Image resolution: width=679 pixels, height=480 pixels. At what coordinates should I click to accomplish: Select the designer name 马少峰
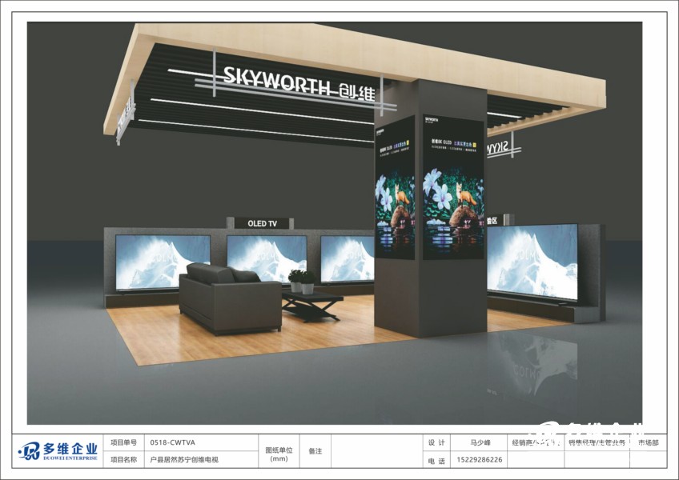(x=480, y=442)
